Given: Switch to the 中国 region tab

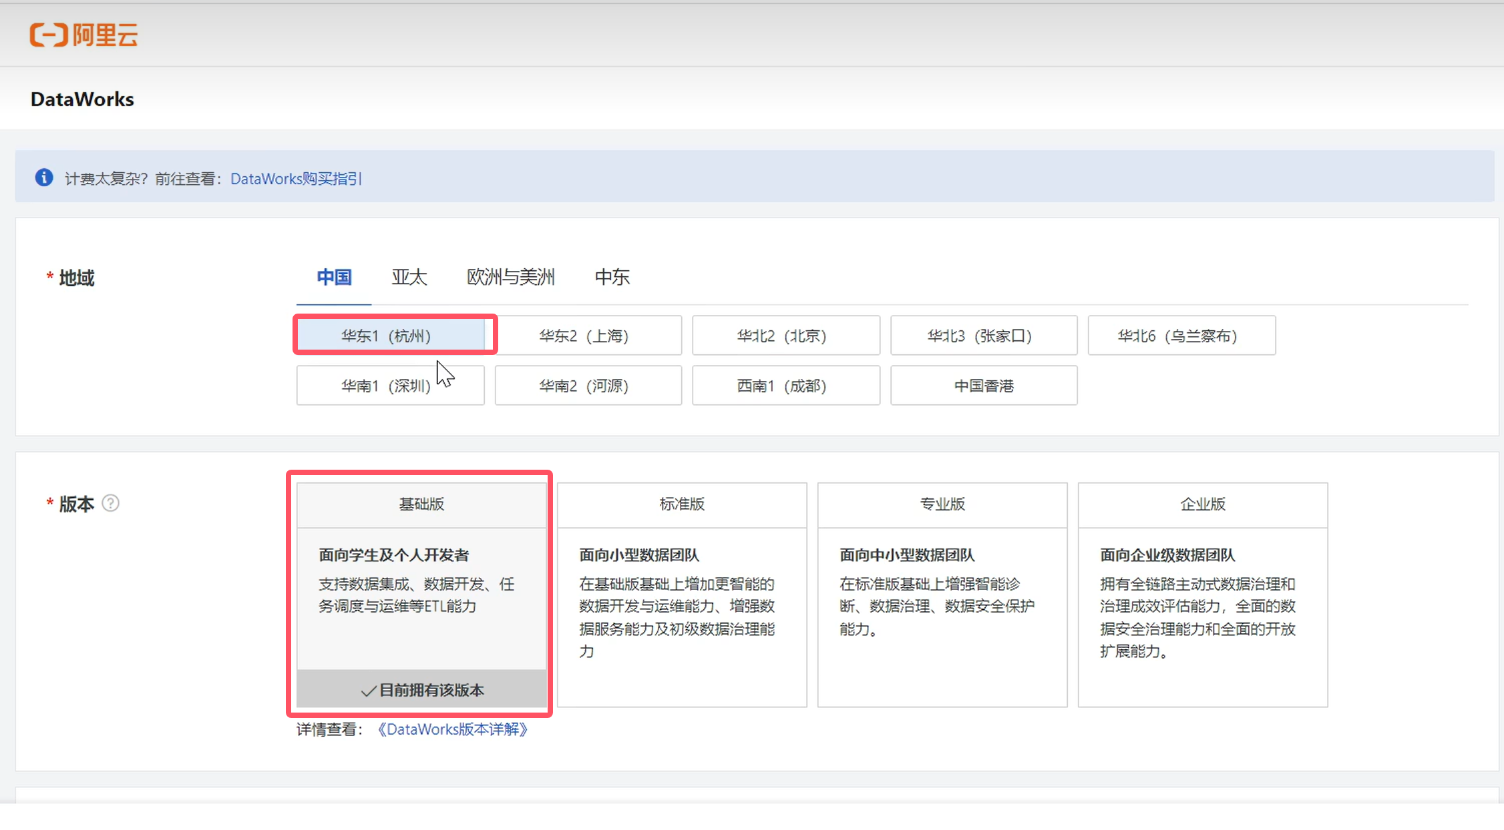Looking at the screenshot, I should point(334,277).
